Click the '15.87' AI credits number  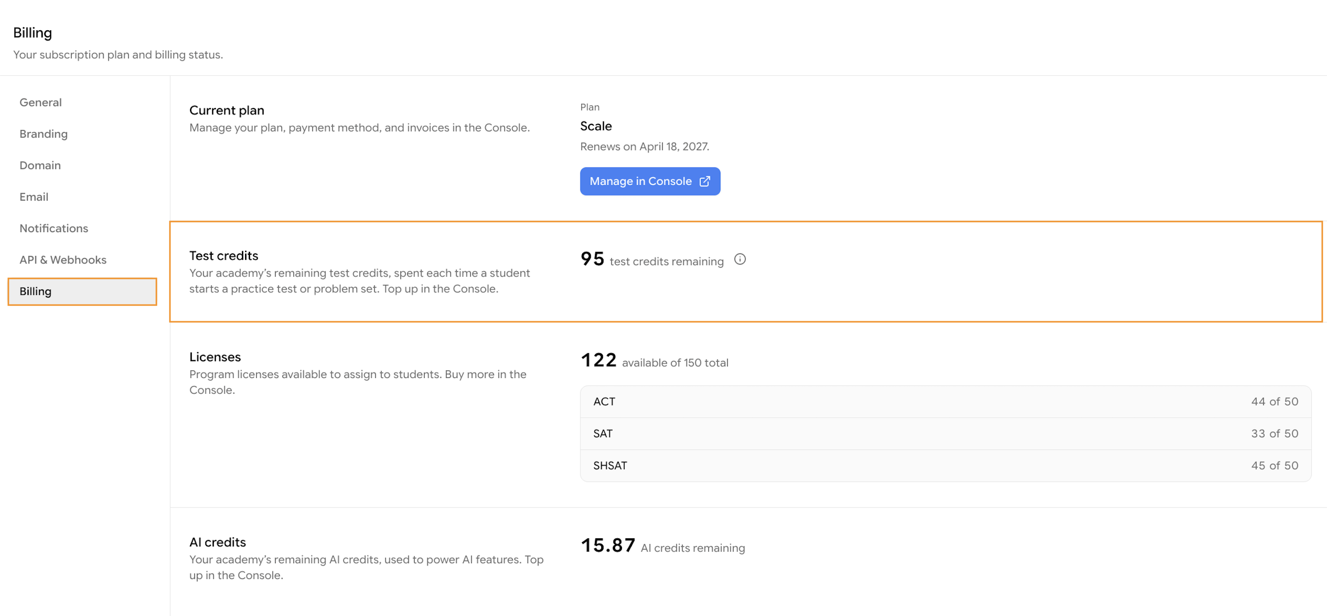point(608,546)
